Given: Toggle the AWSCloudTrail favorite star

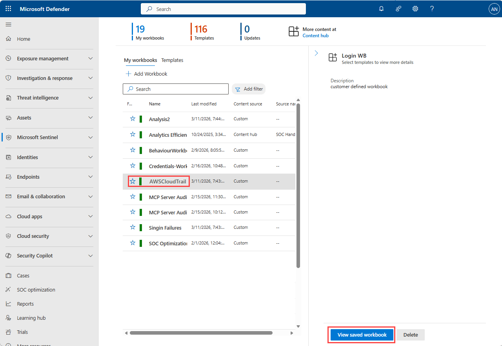Looking at the screenshot, I should click(x=133, y=181).
